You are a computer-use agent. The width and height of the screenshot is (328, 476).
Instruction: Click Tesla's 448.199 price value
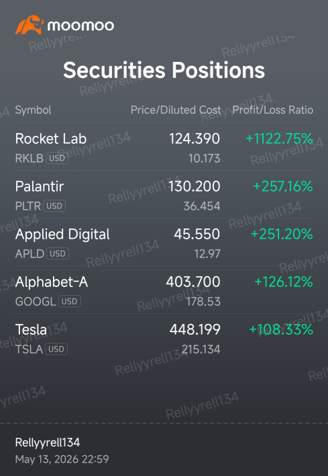pyautogui.click(x=195, y=329)
